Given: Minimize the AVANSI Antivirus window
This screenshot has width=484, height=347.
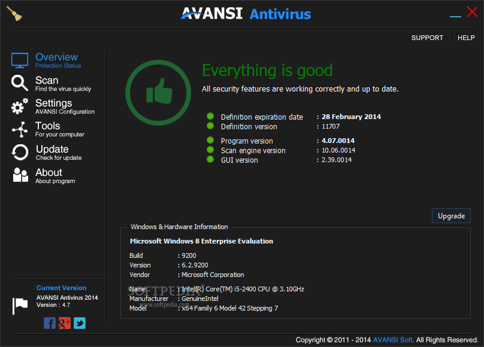Looking at the screenshot, I should coord(455,16).
